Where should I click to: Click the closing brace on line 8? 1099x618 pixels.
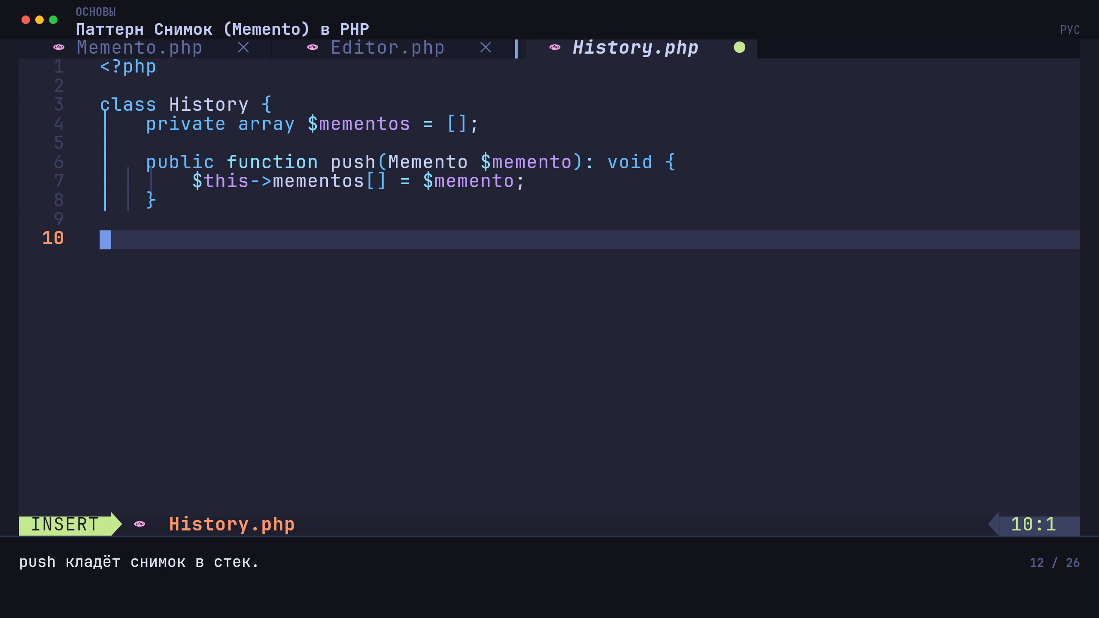pyautogui.click(x=151, y=200)
